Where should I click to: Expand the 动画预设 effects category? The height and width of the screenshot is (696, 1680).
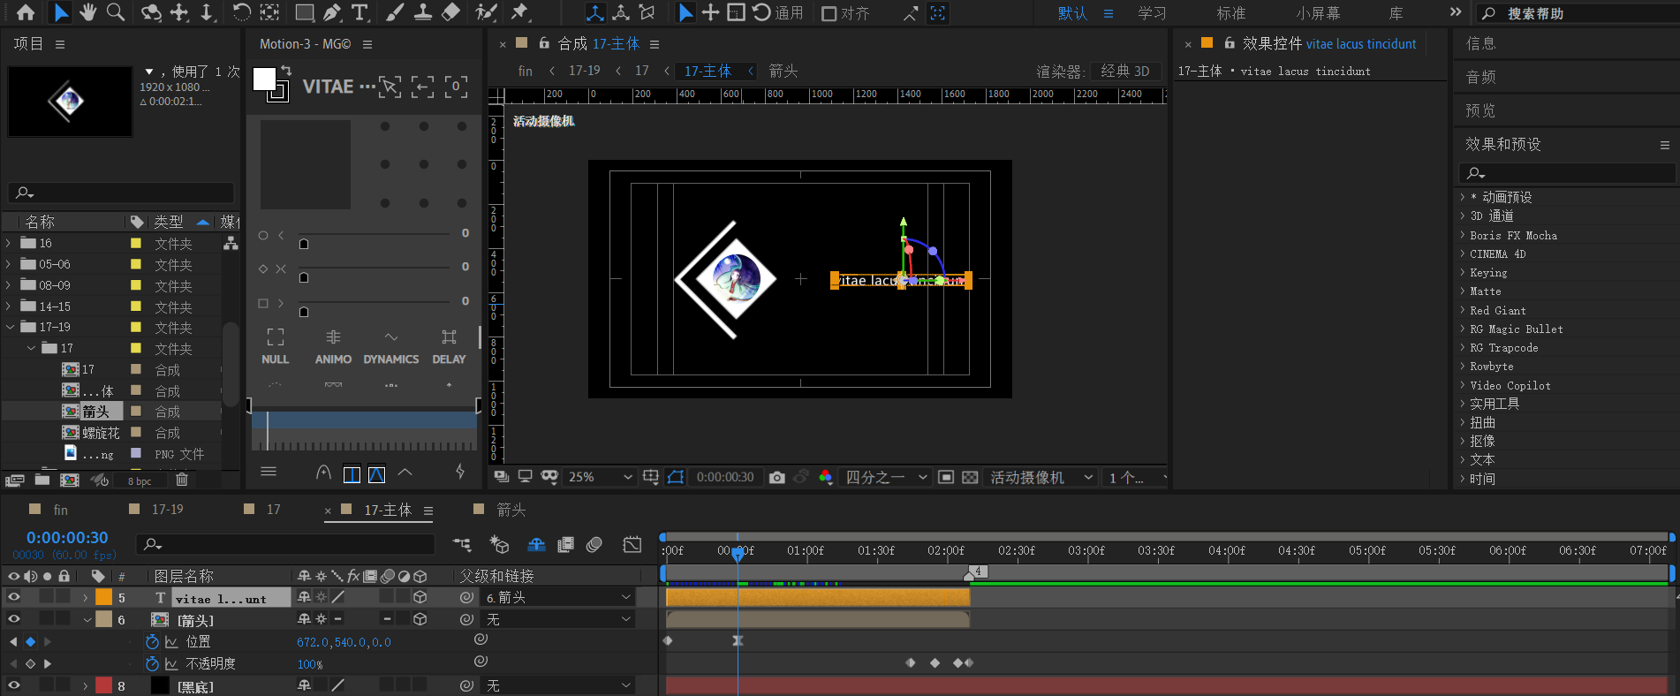[x=1463, y=197]
